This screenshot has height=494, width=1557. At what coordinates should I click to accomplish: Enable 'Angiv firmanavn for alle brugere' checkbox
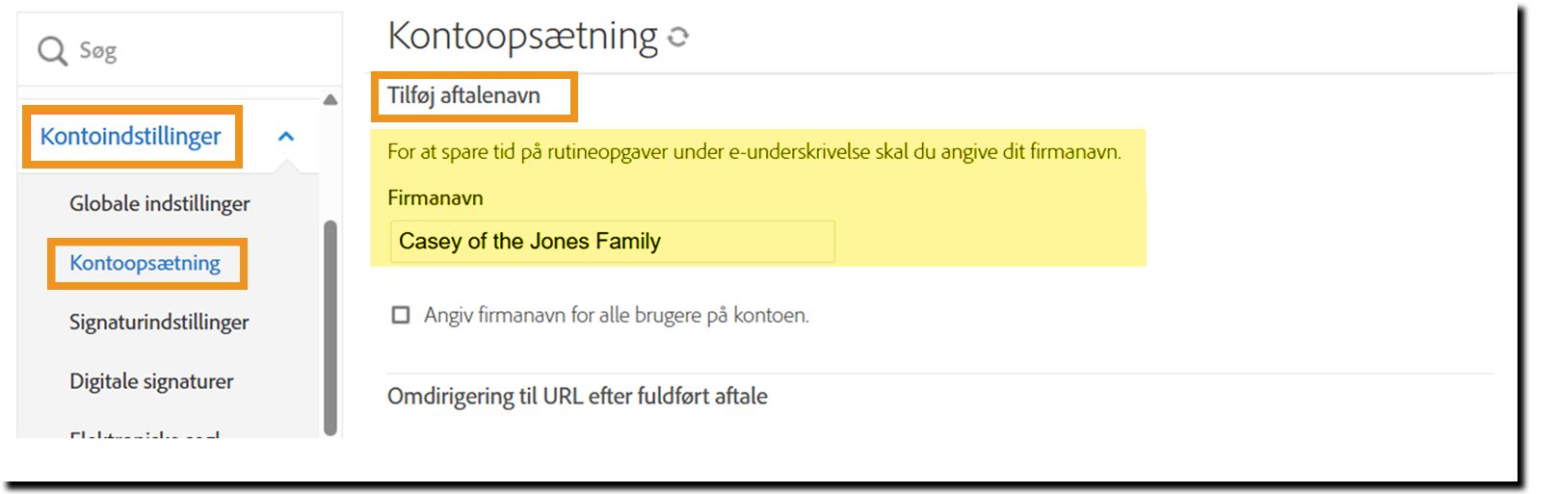pos(401,315)
